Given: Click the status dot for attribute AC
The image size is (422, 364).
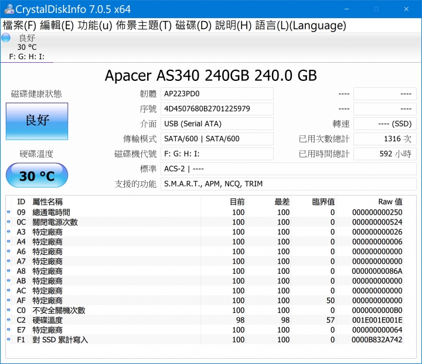Looking at the screenshot, I should click(x=9, y=291).
